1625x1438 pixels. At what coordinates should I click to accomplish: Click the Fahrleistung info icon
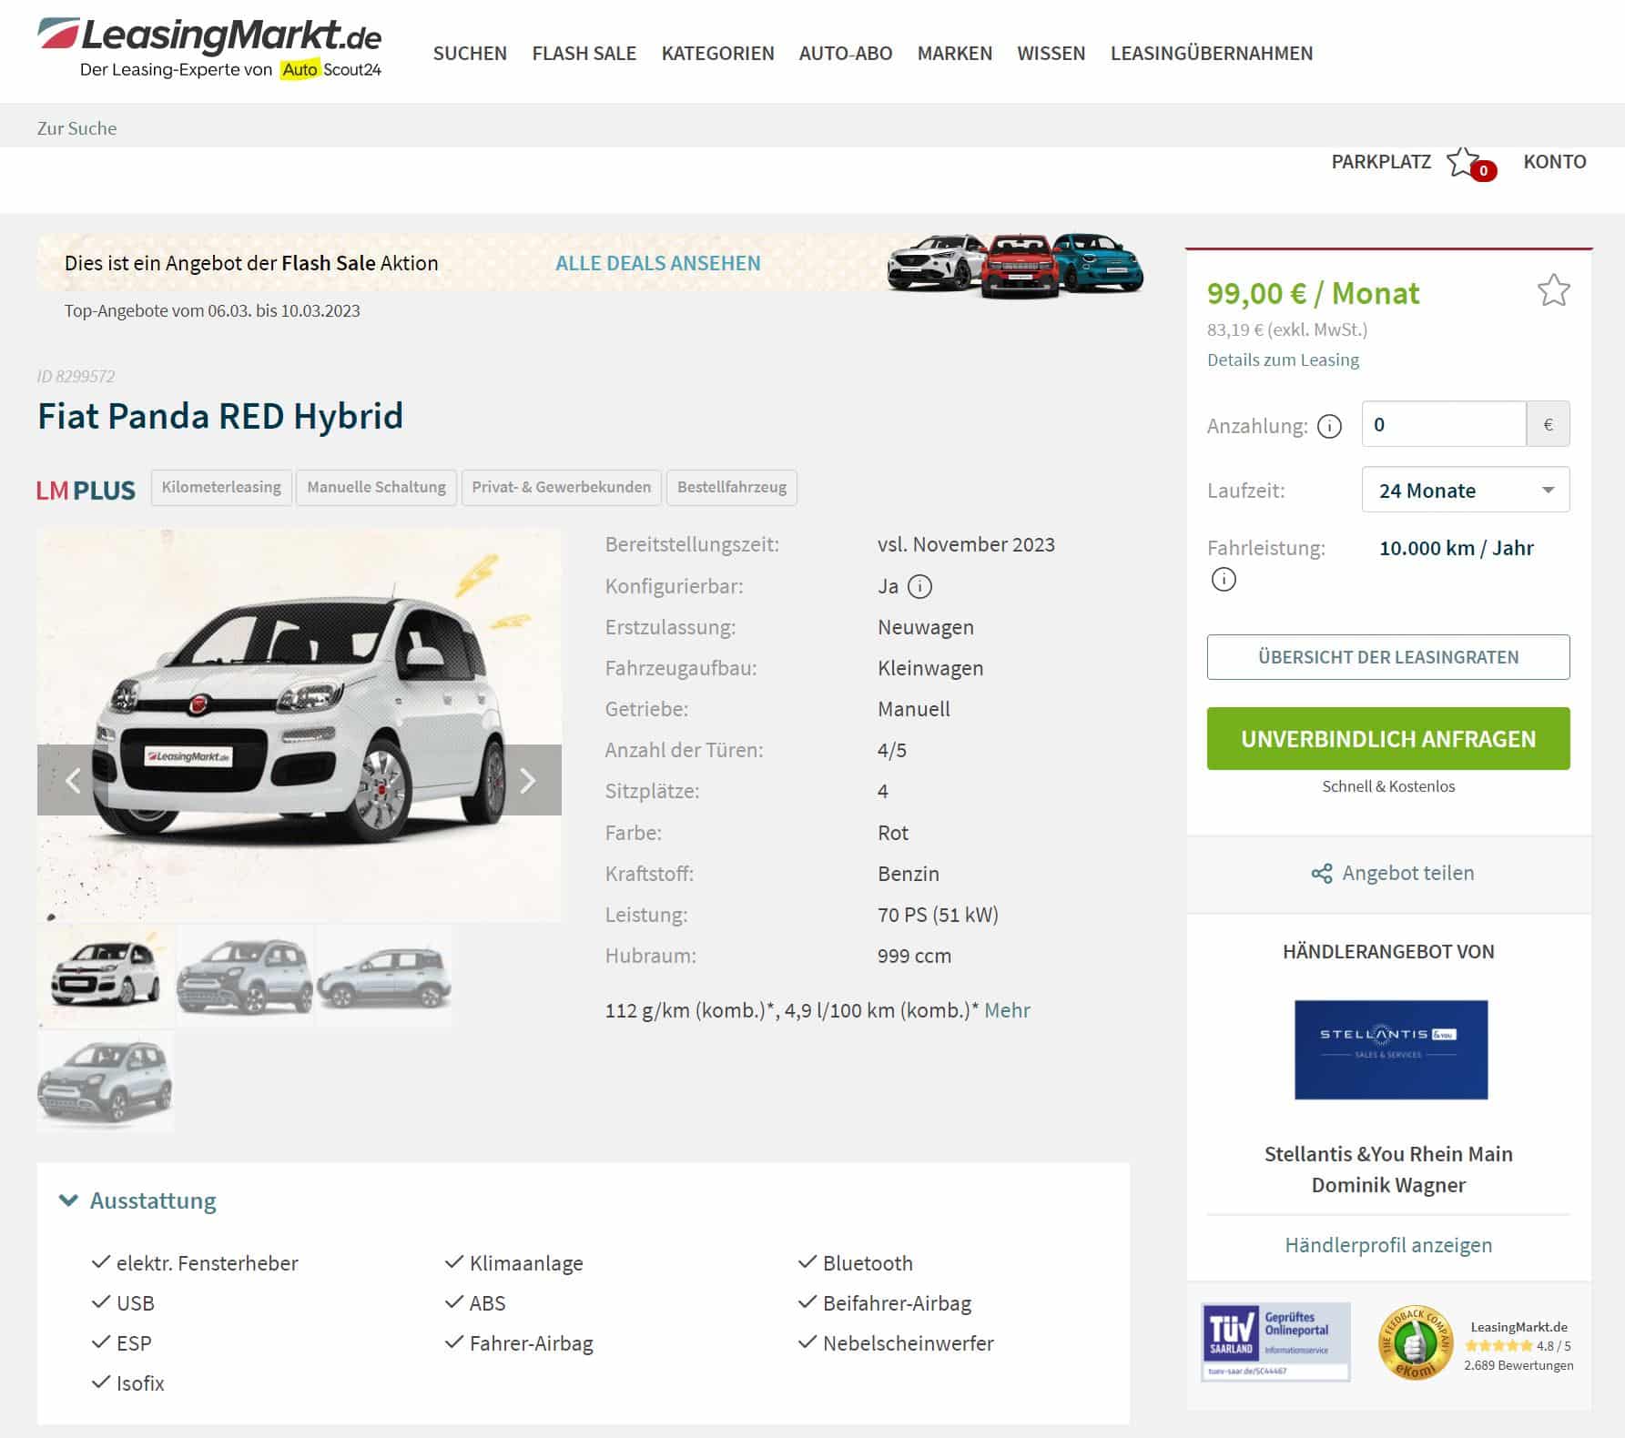(1224, 579)
